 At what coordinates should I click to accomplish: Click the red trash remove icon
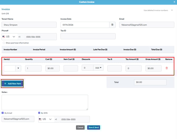167,68
